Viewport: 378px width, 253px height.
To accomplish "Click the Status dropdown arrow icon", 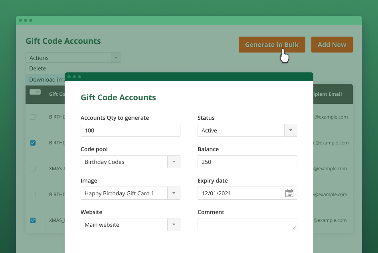I will pos(291,130).
